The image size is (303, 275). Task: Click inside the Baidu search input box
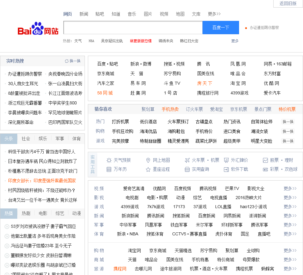[x=133, y=28]
